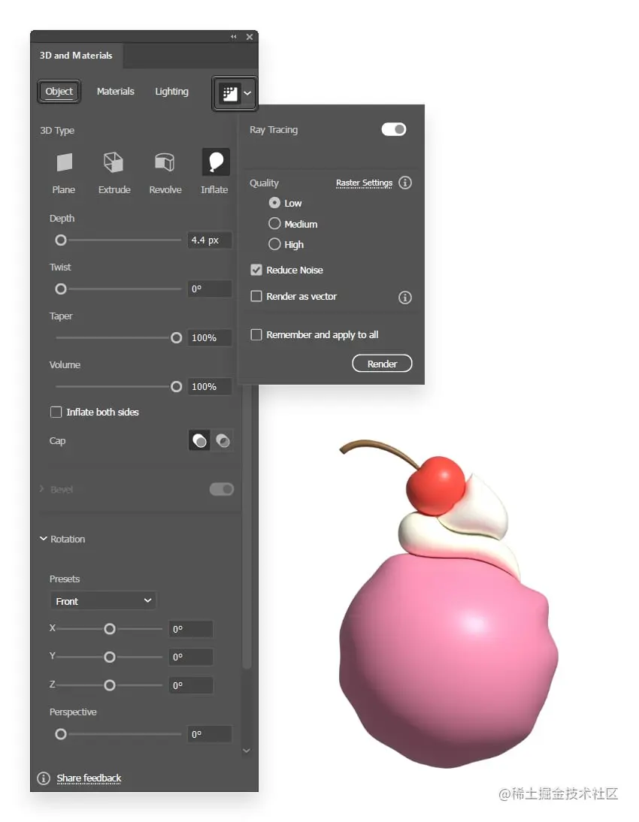Click the Raster Settings info icon

(405, 183)
